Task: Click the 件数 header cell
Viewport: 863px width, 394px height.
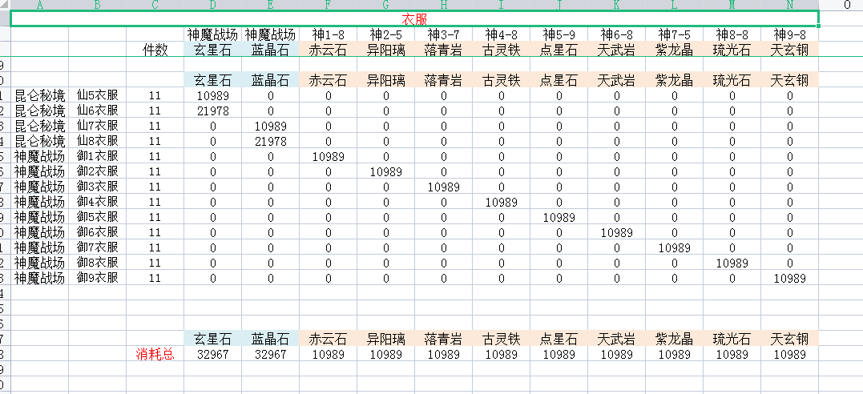Action: click(155, 50)
